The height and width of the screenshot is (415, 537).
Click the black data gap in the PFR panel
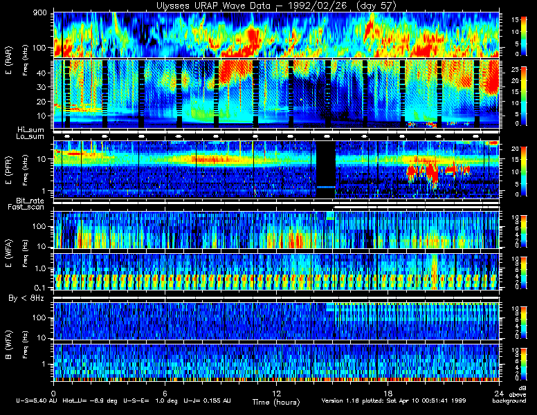pos(325,169)
